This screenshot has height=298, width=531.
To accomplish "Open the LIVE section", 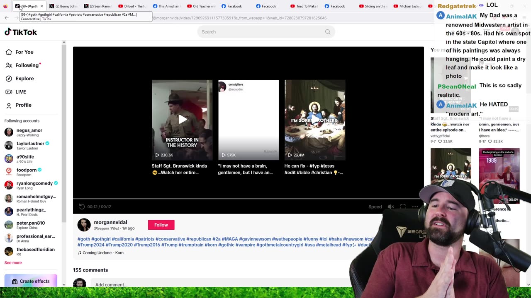I will 16,91.
